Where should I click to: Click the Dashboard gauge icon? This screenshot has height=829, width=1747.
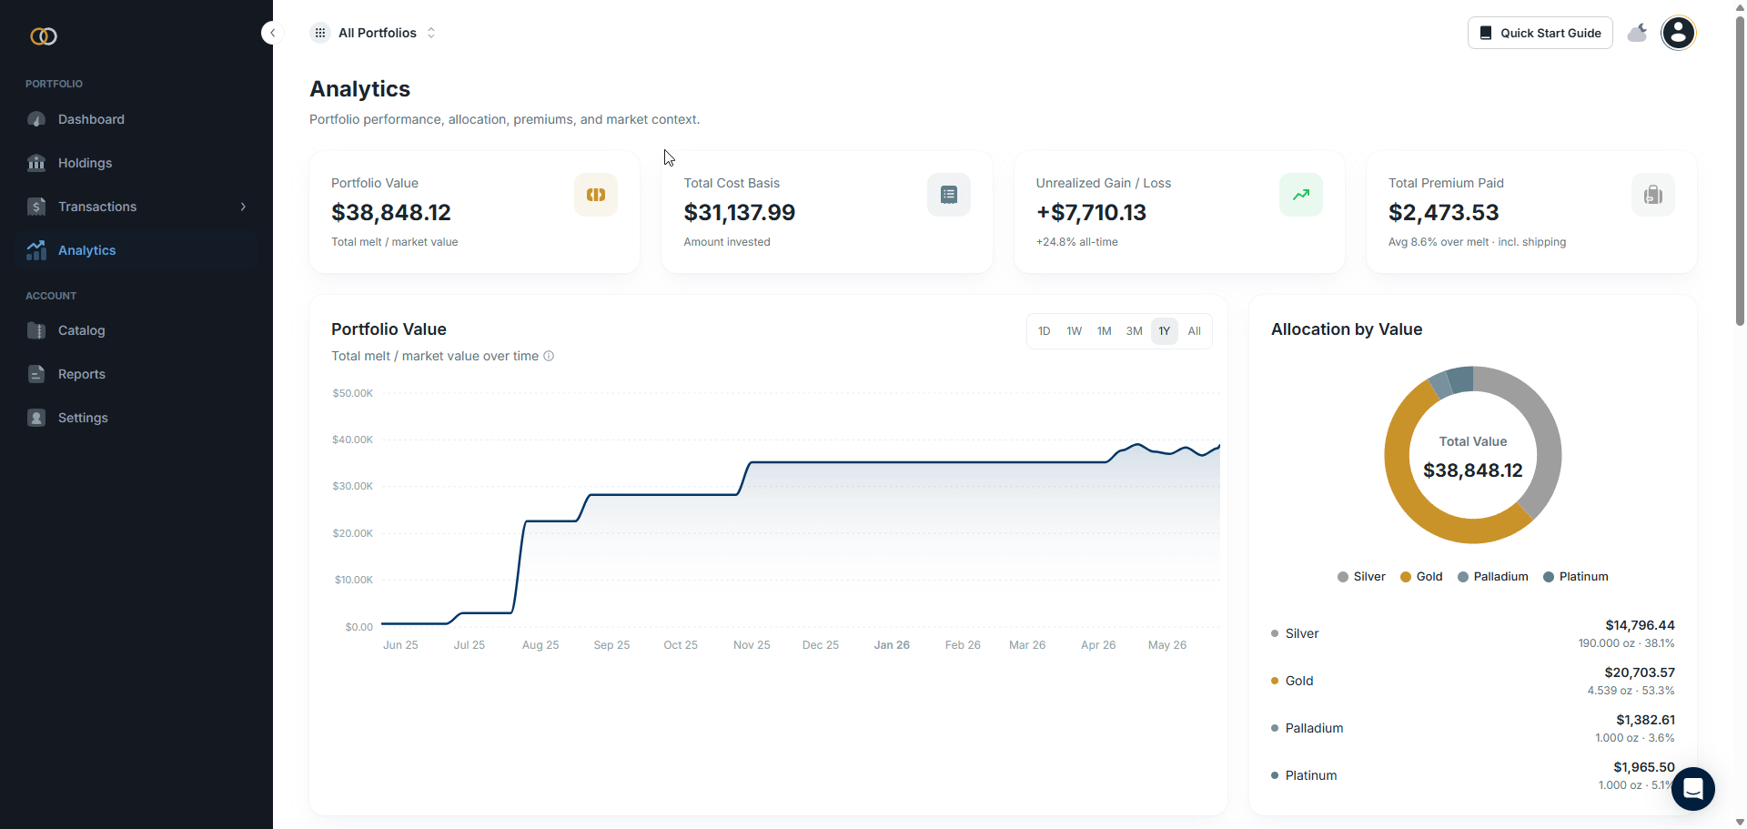click(36, 119)
